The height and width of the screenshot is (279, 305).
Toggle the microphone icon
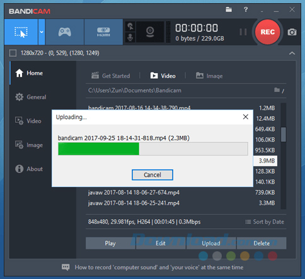[130, 38]
